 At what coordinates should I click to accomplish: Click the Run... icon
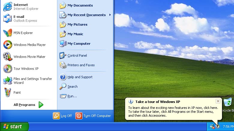pyautogui.click(x=63, y=96)
